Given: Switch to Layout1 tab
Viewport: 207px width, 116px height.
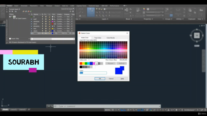Looking at the screenshot, I should [x=14, y=109].
